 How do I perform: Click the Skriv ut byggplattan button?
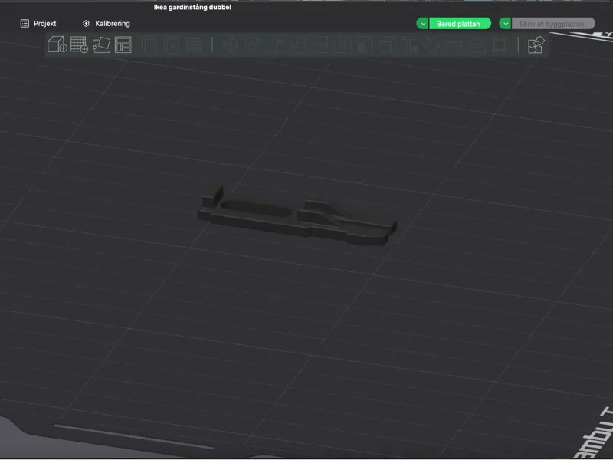(x=553, y=24)
